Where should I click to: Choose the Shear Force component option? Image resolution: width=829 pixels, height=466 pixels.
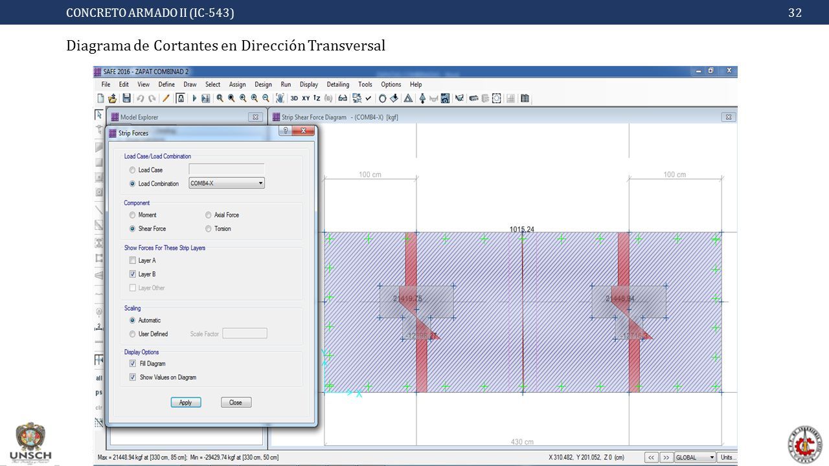(133, 228)
